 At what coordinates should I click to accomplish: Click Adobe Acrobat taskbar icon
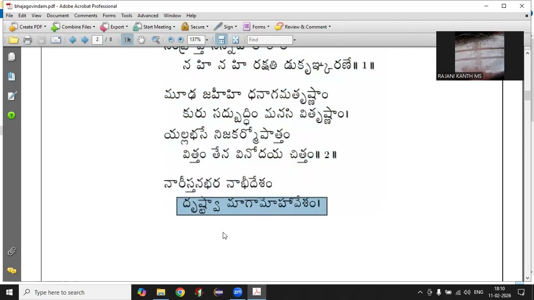[257, 292]
